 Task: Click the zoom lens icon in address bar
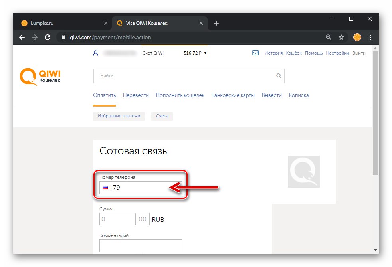point(328,37)
